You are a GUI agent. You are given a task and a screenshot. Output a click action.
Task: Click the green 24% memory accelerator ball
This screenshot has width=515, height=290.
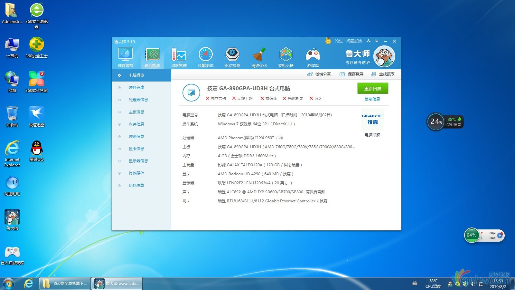[472, 235]
